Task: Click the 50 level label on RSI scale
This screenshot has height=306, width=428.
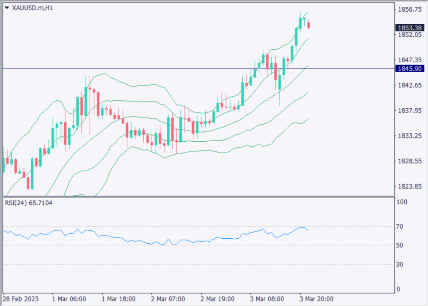Action: point(399,245)
